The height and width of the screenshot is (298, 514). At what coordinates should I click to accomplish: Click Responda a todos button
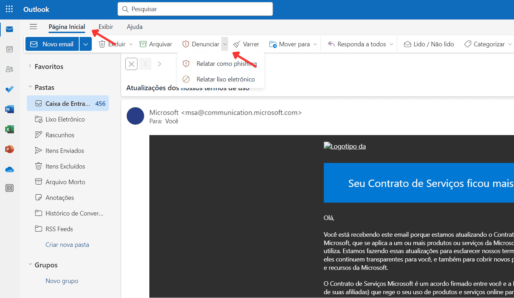[x=357, y=44]
